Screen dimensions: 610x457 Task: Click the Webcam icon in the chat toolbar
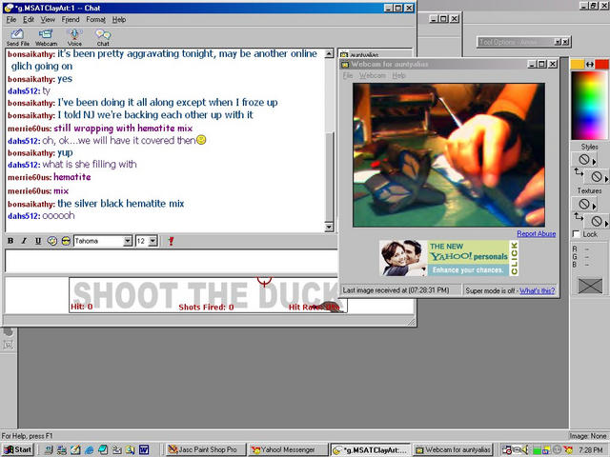46,38
